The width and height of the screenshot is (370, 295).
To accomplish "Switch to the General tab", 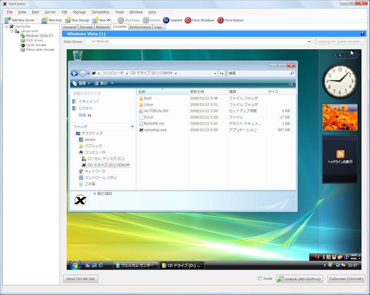I will [x=70, y=27].
